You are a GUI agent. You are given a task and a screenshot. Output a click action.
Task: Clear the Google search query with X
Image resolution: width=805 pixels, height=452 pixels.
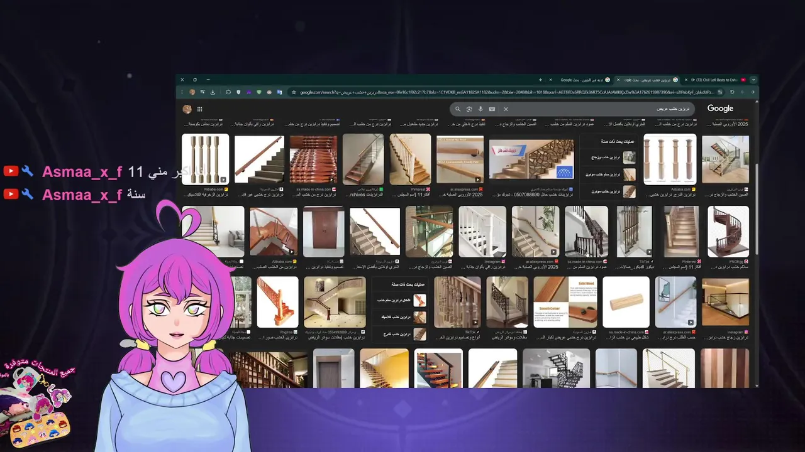(x=506, y=109)
